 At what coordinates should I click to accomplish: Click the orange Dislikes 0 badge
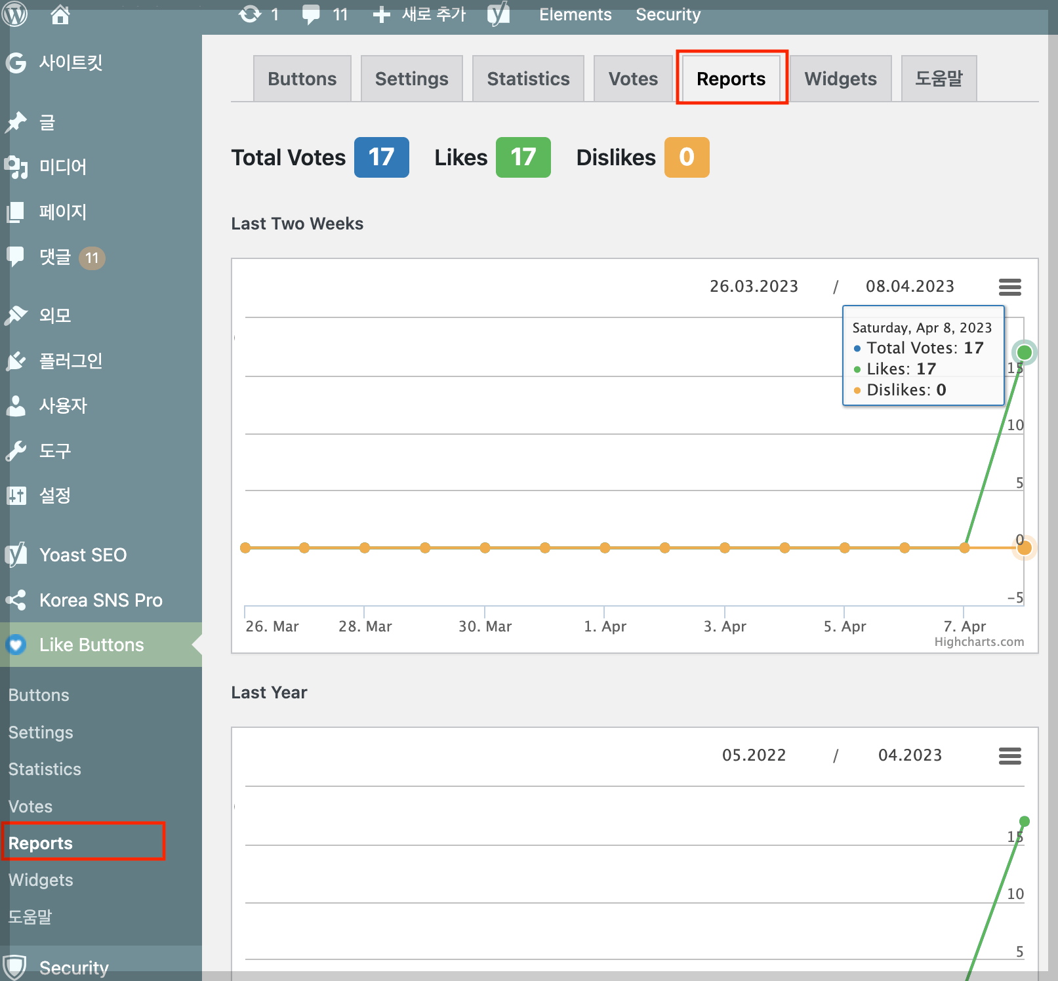[687, 157]
